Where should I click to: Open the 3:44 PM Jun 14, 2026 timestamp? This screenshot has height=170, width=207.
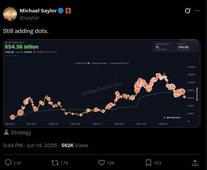tap(30, 146)
